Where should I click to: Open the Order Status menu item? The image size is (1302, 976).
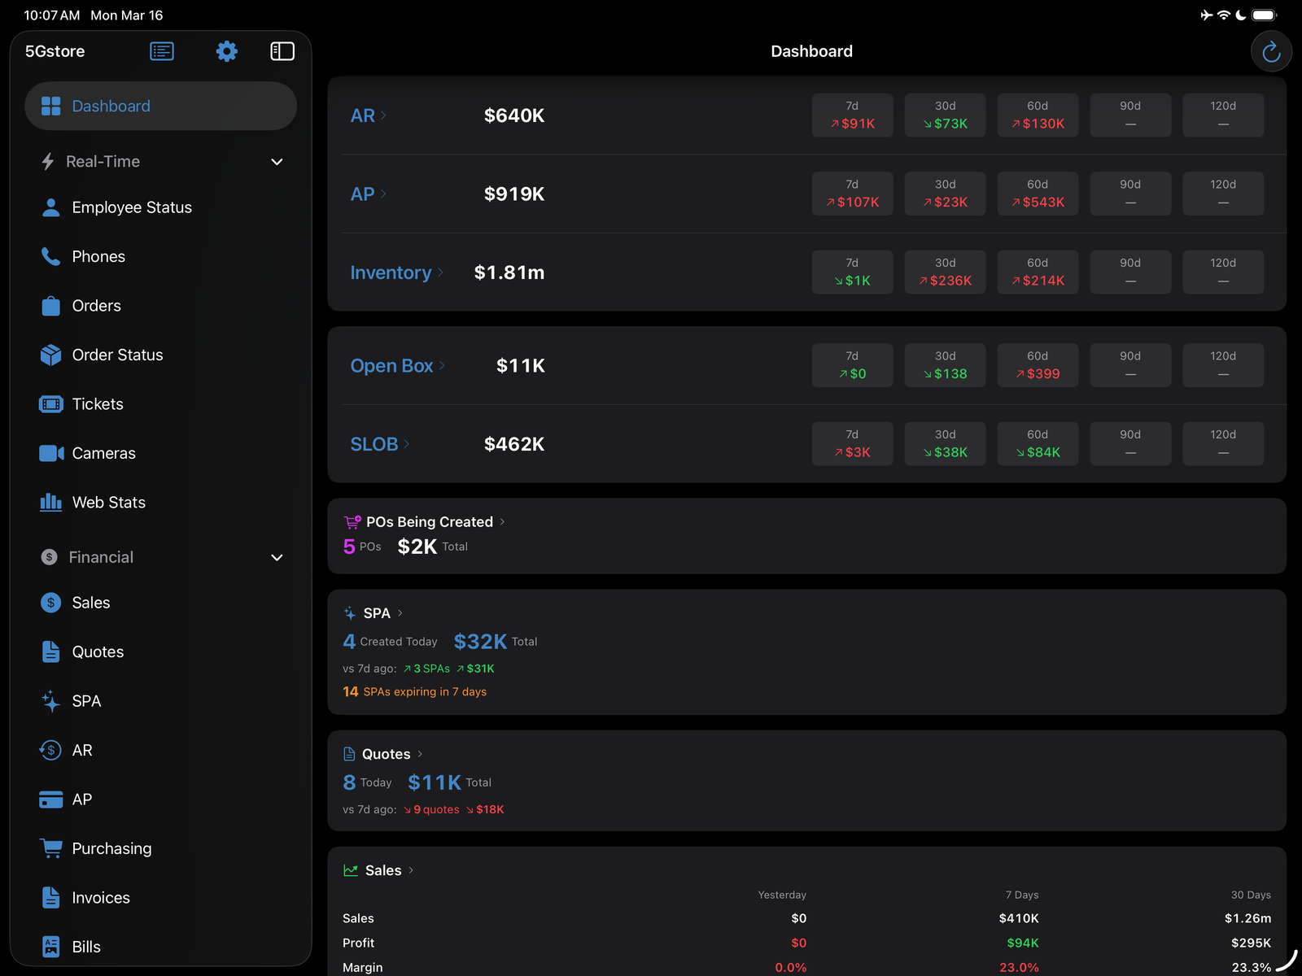pyautogui.click(x=117, y=355)
